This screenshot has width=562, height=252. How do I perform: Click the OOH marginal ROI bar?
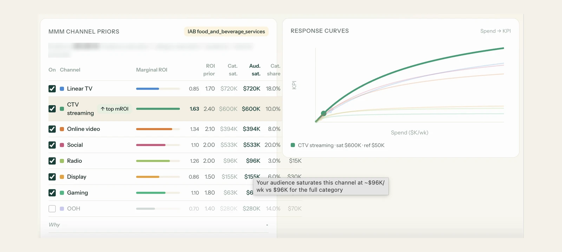click(158, 209)
